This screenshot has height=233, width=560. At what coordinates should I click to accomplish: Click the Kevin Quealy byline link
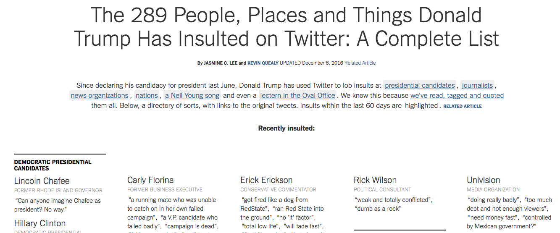coord(263,63)
